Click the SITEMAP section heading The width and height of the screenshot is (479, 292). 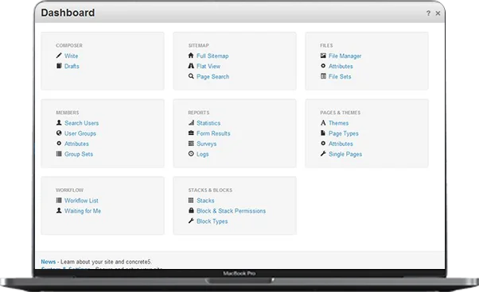pyautogui.click(x=199, y=45)
